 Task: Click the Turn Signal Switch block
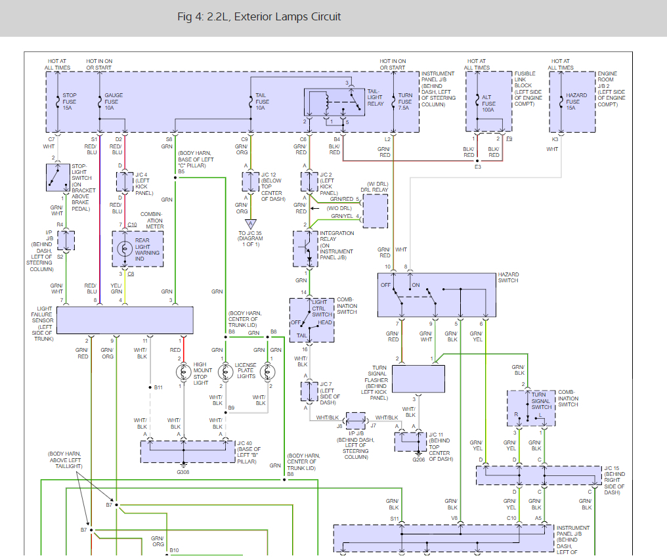(531, 408)
